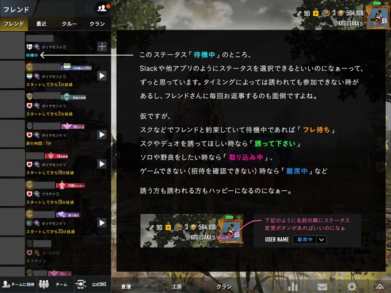Open the mockup 離席中 status dropdown arrow
Image resolution: width=391 pixels, height=293 pixels.
[321, 240]
